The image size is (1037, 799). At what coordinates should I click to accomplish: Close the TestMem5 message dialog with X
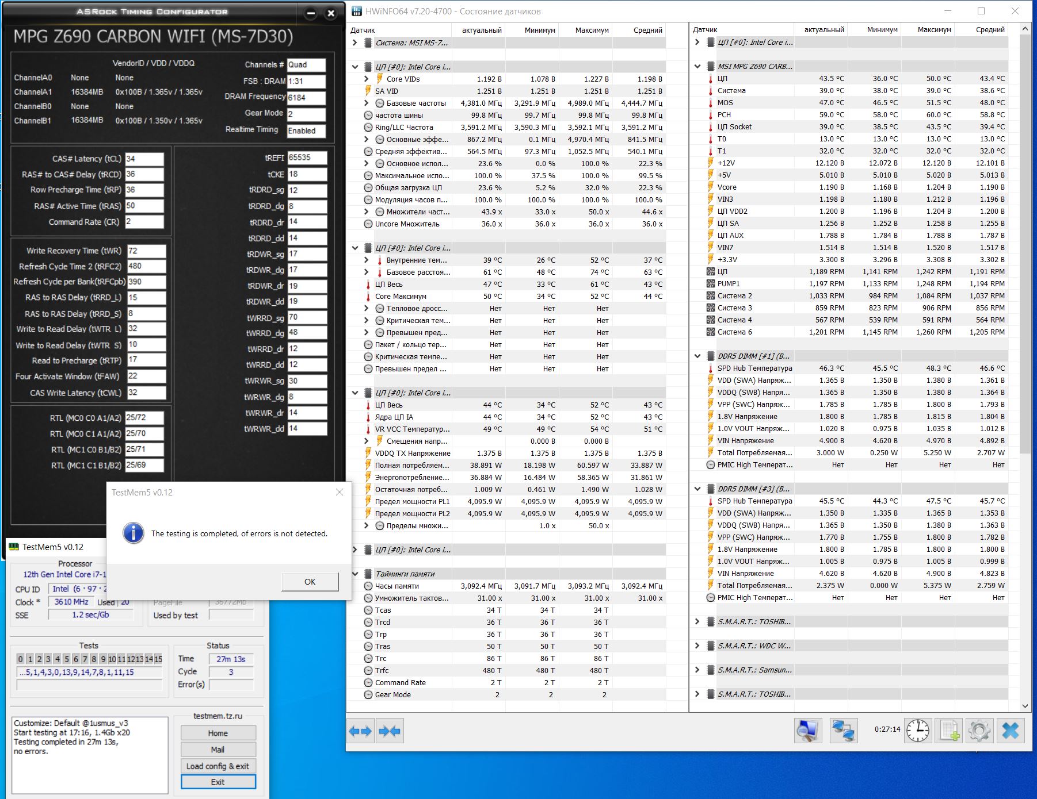click(x=340, y=492)
